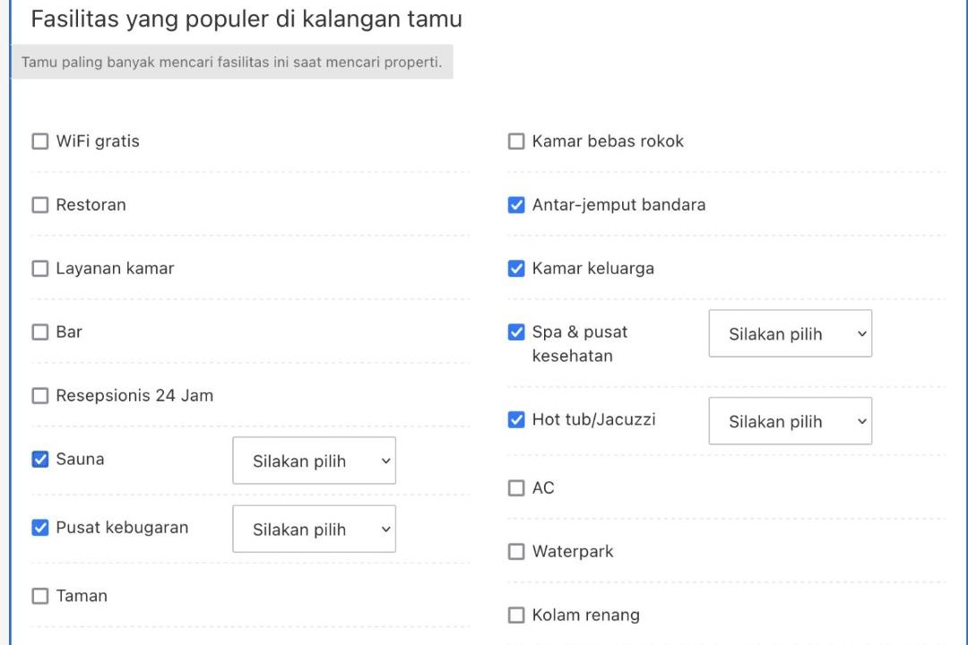Select the Bar facility checkbox
This screenshot has height=645, width=968.
coord(40,332)
